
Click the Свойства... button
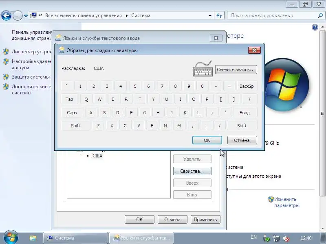pos(192,171)
